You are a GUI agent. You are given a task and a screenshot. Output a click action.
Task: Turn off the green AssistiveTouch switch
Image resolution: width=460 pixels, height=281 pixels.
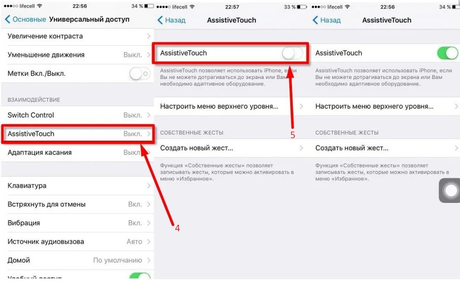(x=447, y=53)
